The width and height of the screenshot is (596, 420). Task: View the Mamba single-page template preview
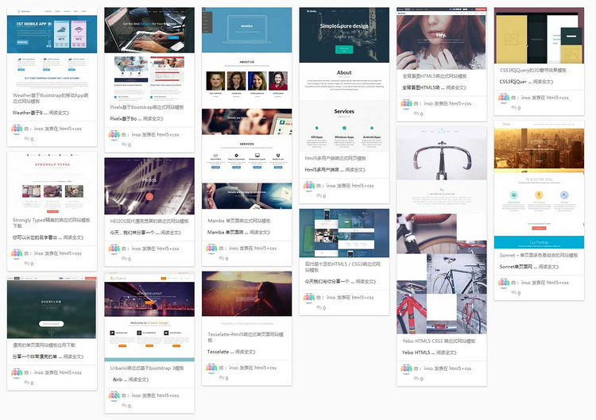(x=246, y=108)
